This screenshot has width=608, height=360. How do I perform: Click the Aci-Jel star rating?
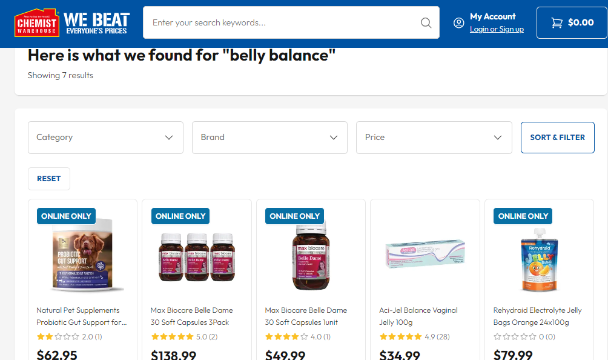point(400,337)
